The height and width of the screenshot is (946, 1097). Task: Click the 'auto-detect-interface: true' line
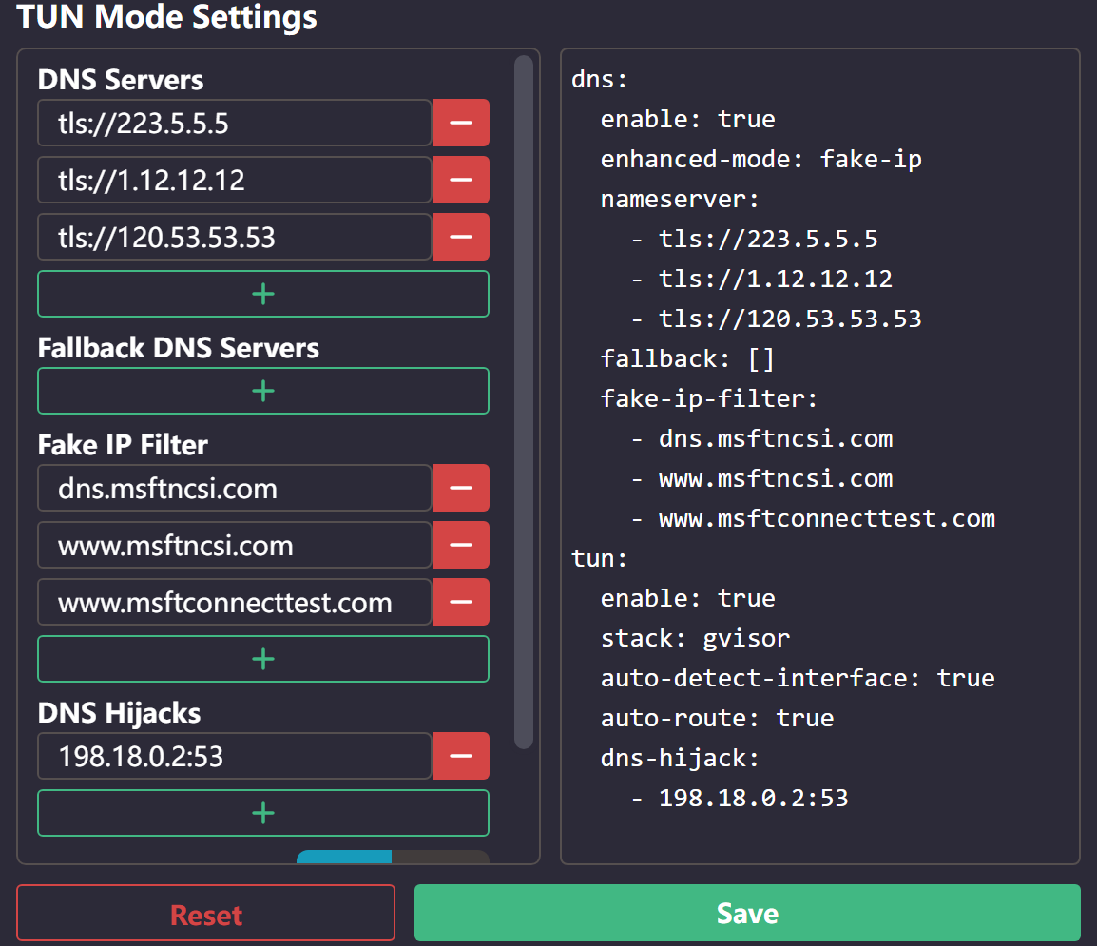coord(798,678)
